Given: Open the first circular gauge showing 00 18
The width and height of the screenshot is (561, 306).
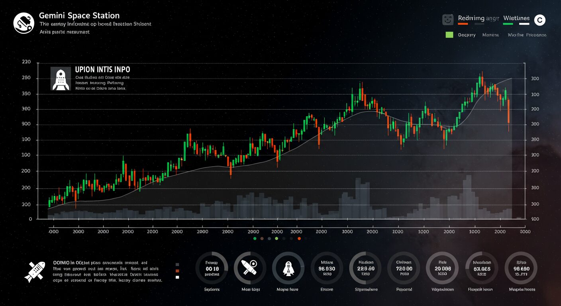Looking at the screenshot, I should (212, 268).
